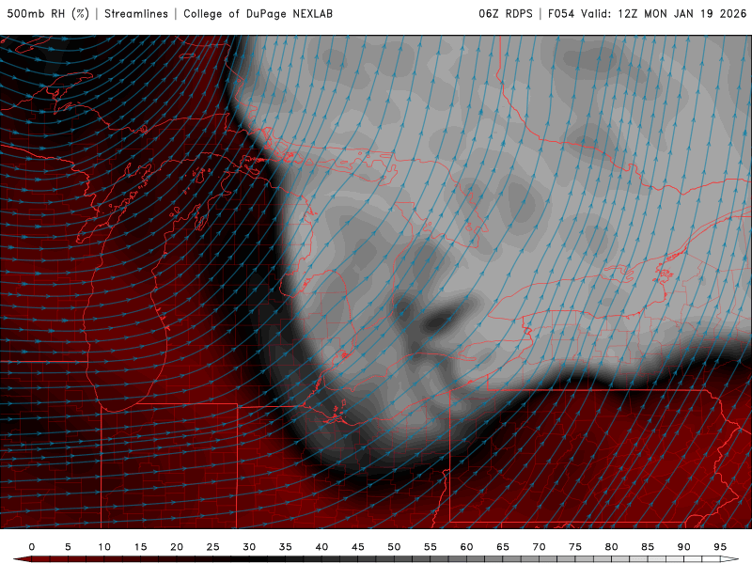Click the colorbar label '75'
This screenshot has height=564, width=752.
[575, 547]
